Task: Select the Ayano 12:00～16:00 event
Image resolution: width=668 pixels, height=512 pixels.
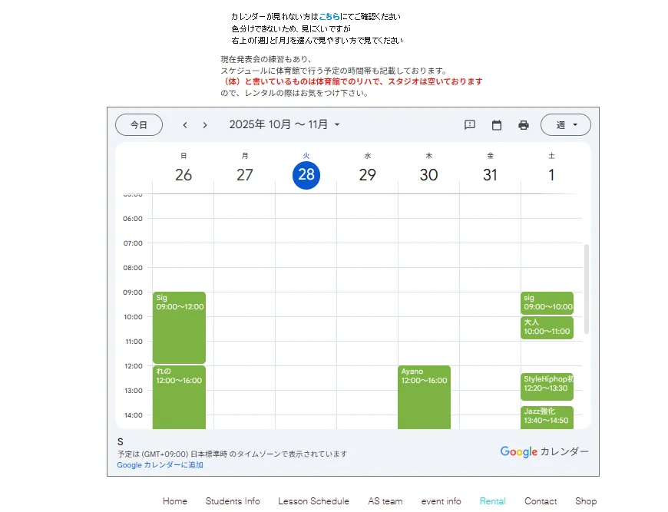Action: (x=424, y=396)
